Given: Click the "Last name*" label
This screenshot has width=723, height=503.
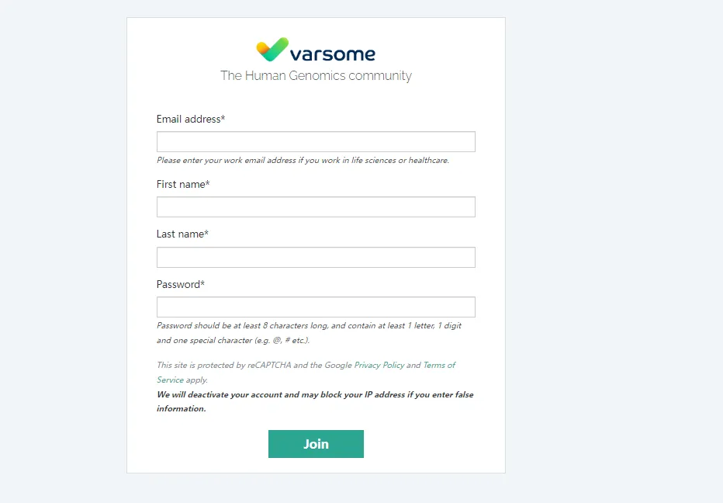Looking at the screenshot, I should 182,234.
